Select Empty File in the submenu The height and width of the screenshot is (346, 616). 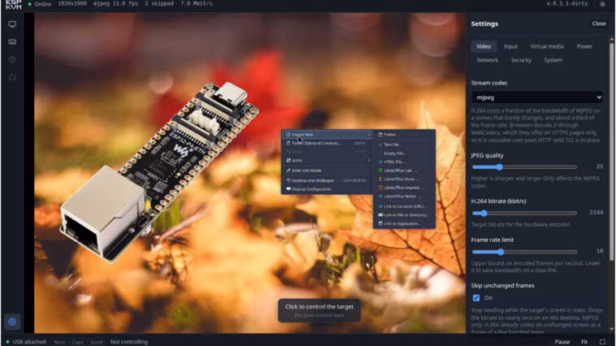click(404, 154)
